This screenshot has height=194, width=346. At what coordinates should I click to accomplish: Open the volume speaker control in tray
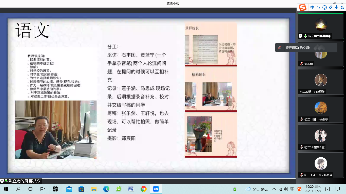click(286, 189)
